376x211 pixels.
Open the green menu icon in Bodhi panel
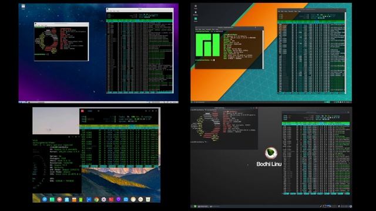tap(195, 206)
